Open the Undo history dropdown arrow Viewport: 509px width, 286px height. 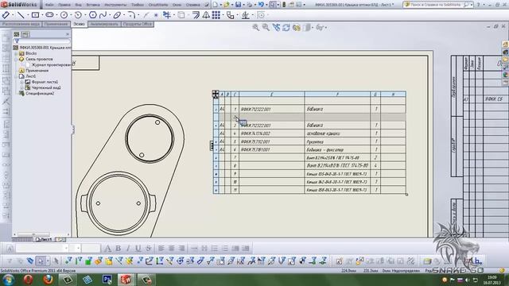(266, 5)
